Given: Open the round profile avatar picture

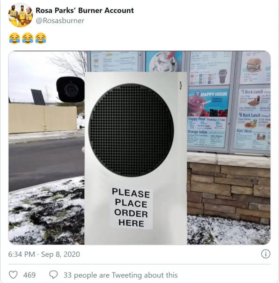Looking at the screenshot, I should (x=21, y=15).
